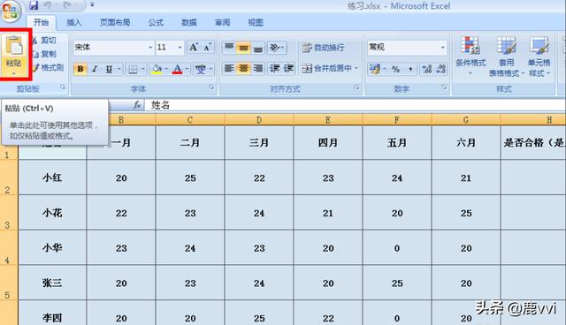The height and width of the screenshot is (325, 566).
Task: Open the Clipboard group dialog launcher
Action: coord(63,87)
